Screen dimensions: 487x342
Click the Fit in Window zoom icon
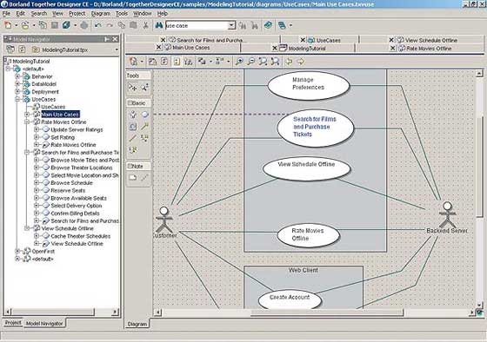(x=263, y=62)
